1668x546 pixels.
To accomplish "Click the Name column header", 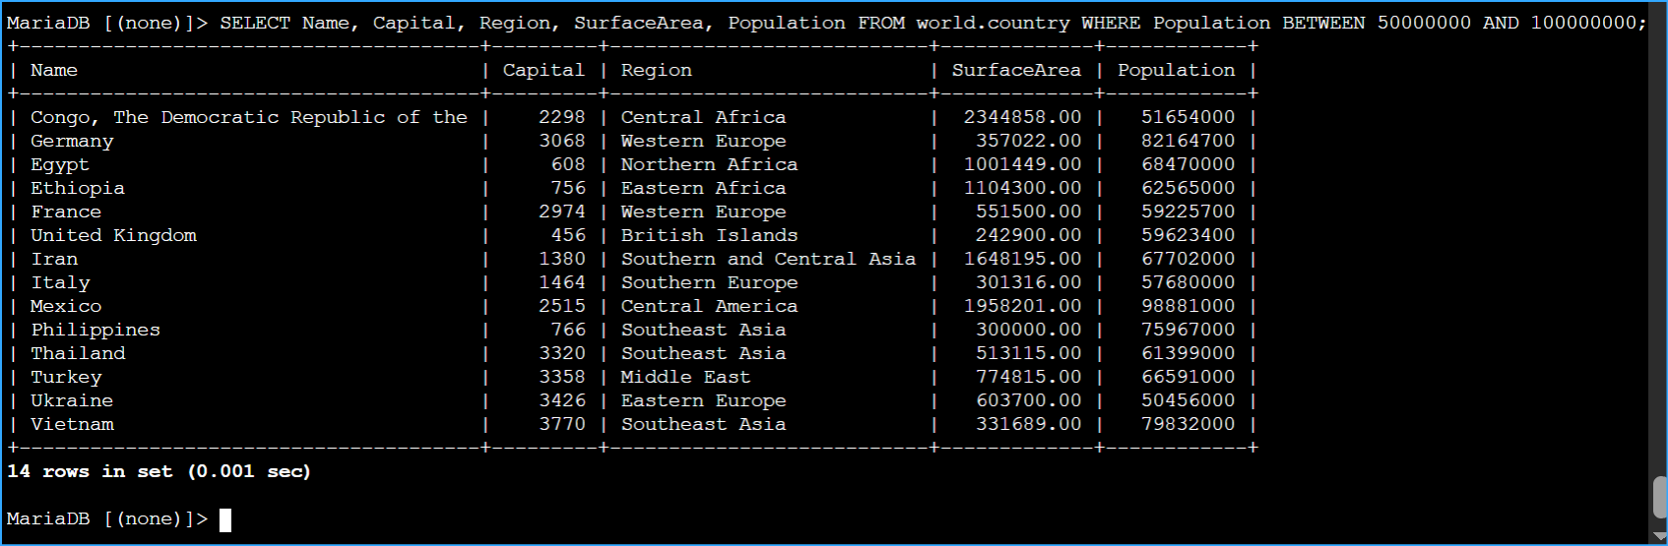I will point(54,70).
